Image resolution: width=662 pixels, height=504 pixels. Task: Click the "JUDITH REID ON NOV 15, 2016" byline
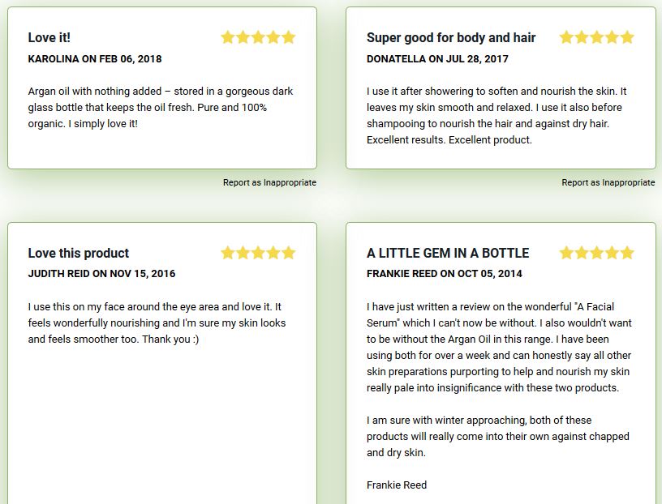[101, 274]
